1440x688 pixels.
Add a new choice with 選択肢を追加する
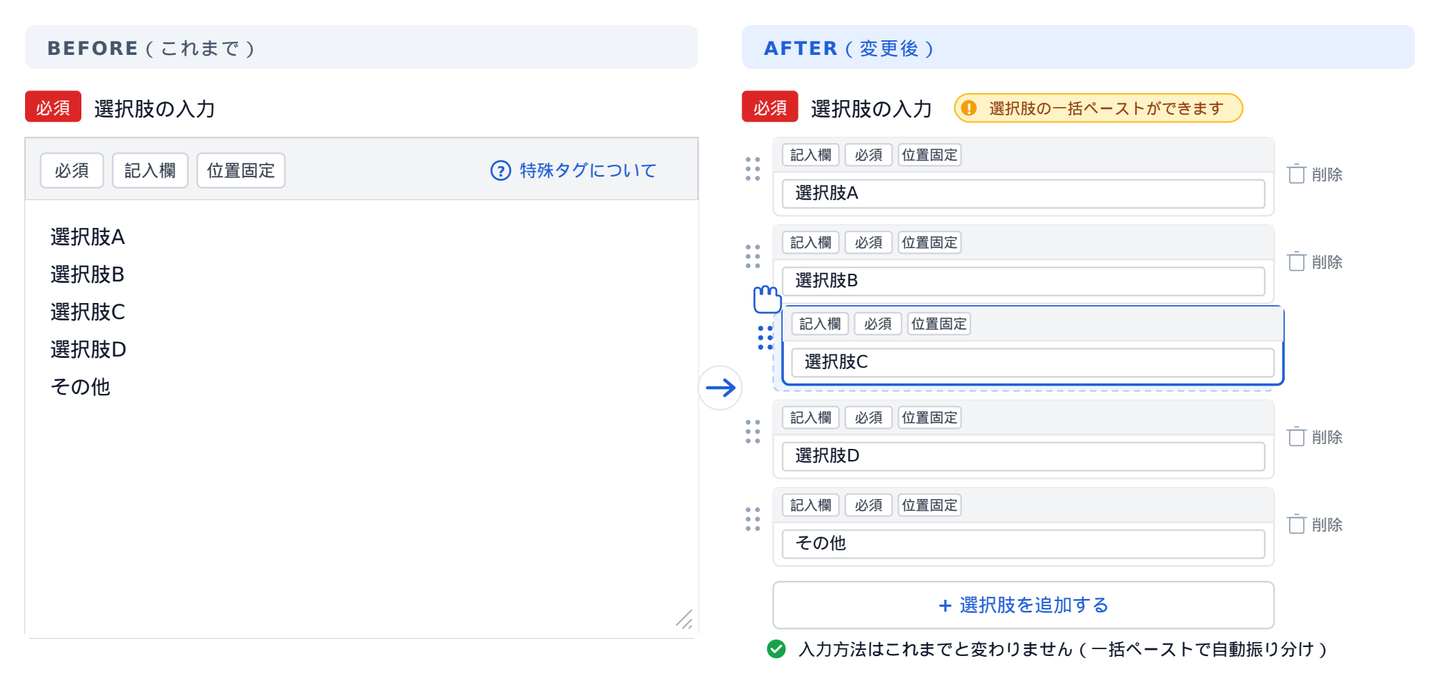pos(1023,605)
